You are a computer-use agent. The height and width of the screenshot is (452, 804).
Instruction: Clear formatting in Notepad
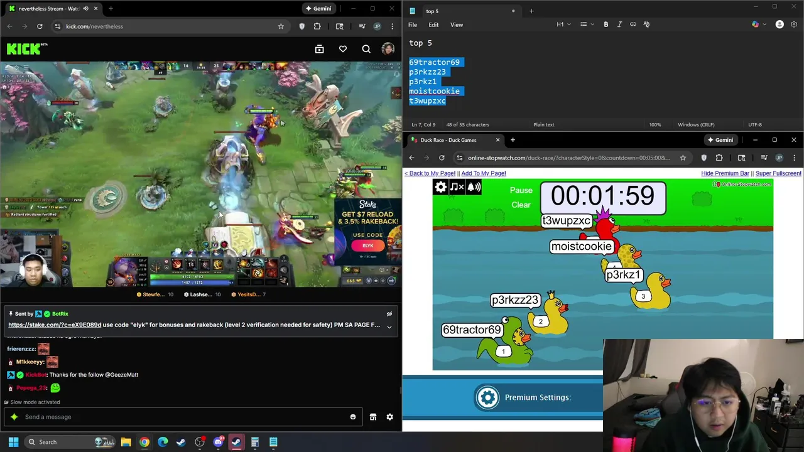click(646, 24)
